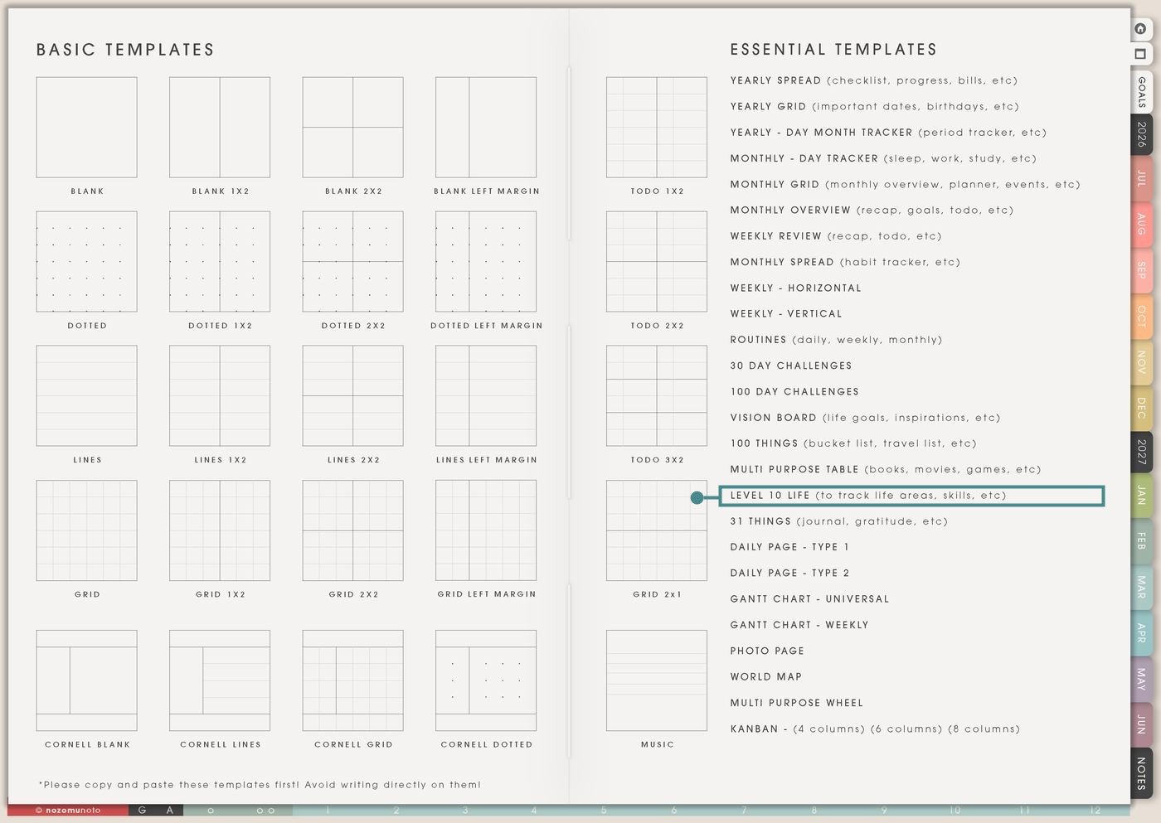Open the KANBAN 6 columns link
This screenshot has width=1161, height=823.
click(x=906, y=729)
